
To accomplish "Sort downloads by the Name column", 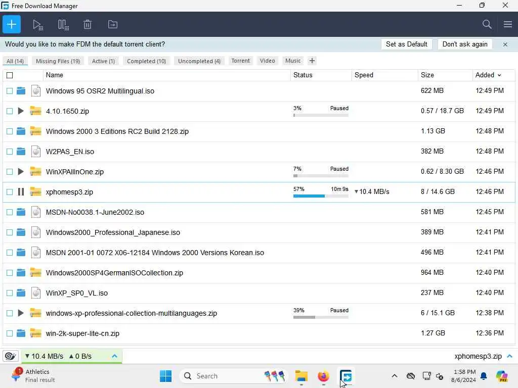I will 55,75.
